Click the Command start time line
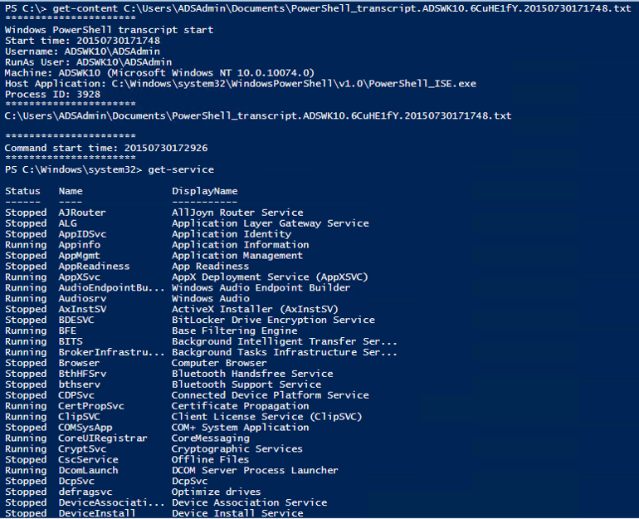This screenshot has height=519, width=639. point(106,148)
